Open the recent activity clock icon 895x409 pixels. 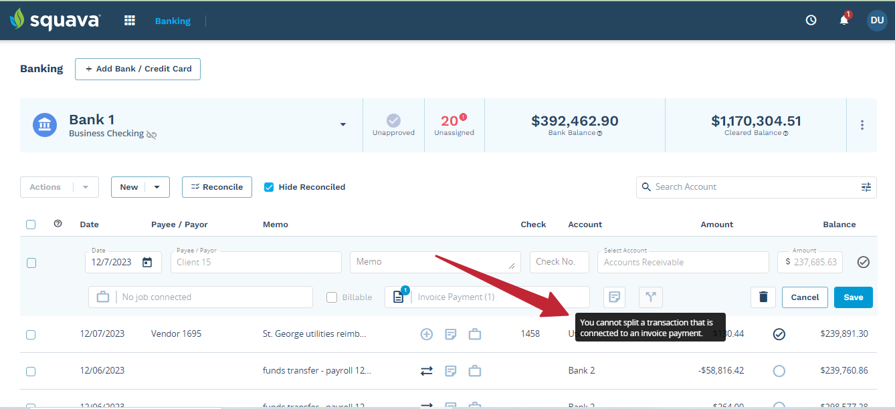coord(811,20)
